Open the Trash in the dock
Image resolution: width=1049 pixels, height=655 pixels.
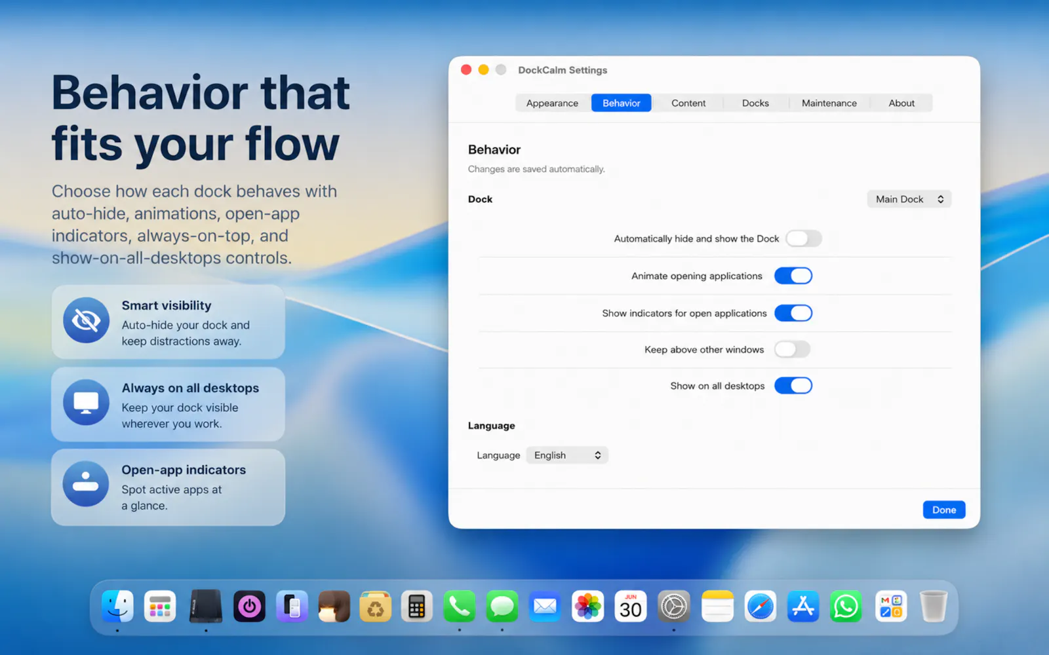tap(933, 607)
